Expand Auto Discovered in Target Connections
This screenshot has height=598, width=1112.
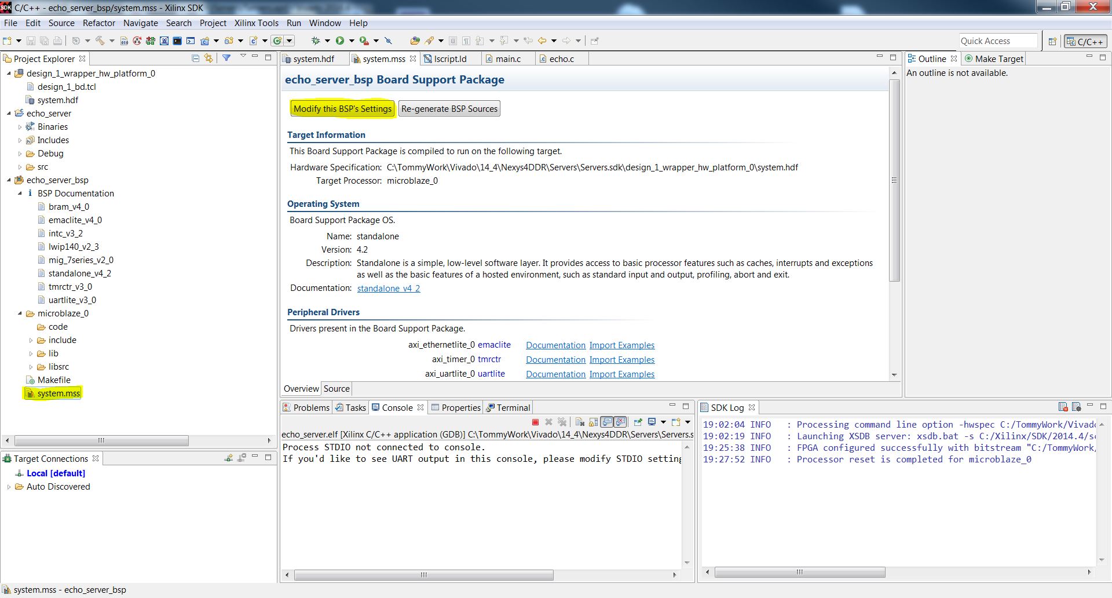click(9, 487)
